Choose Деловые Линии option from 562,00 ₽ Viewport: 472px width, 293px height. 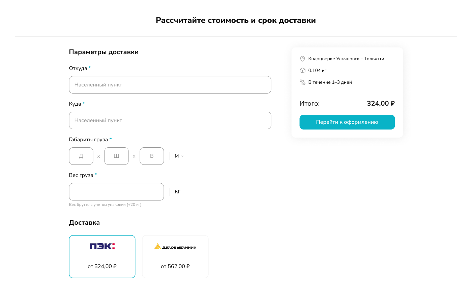point(175,266)
